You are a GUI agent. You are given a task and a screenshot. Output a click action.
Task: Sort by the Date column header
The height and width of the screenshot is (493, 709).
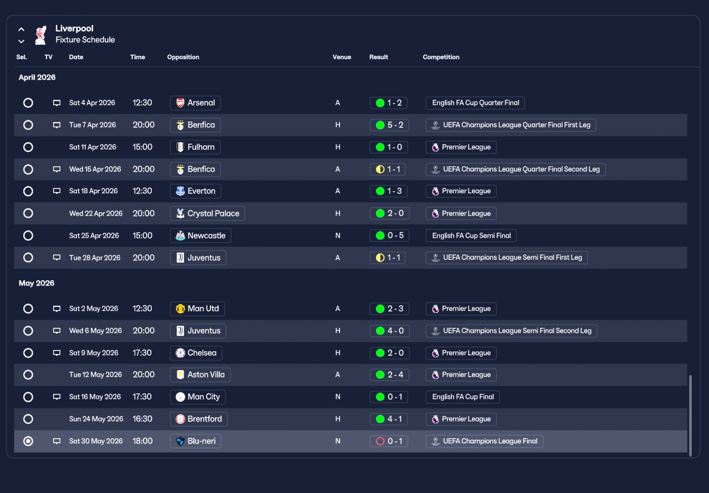click(76, 57)
